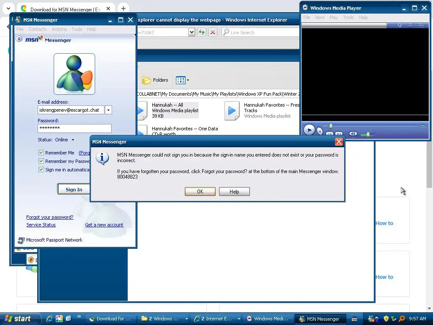The image size is (433, 325).
Task: Click the Previous track button in Media Player
Action: pos(330,134)
